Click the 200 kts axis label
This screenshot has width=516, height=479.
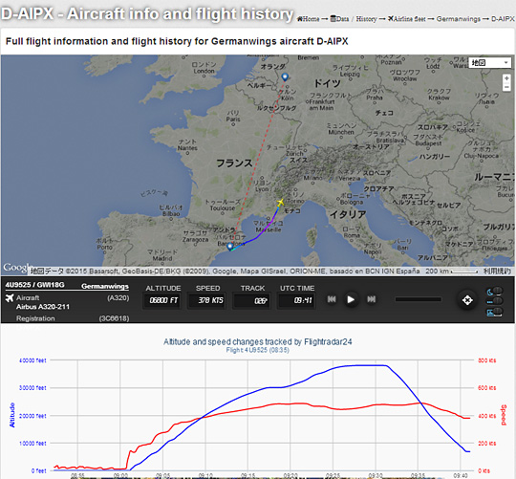(486, 444)
